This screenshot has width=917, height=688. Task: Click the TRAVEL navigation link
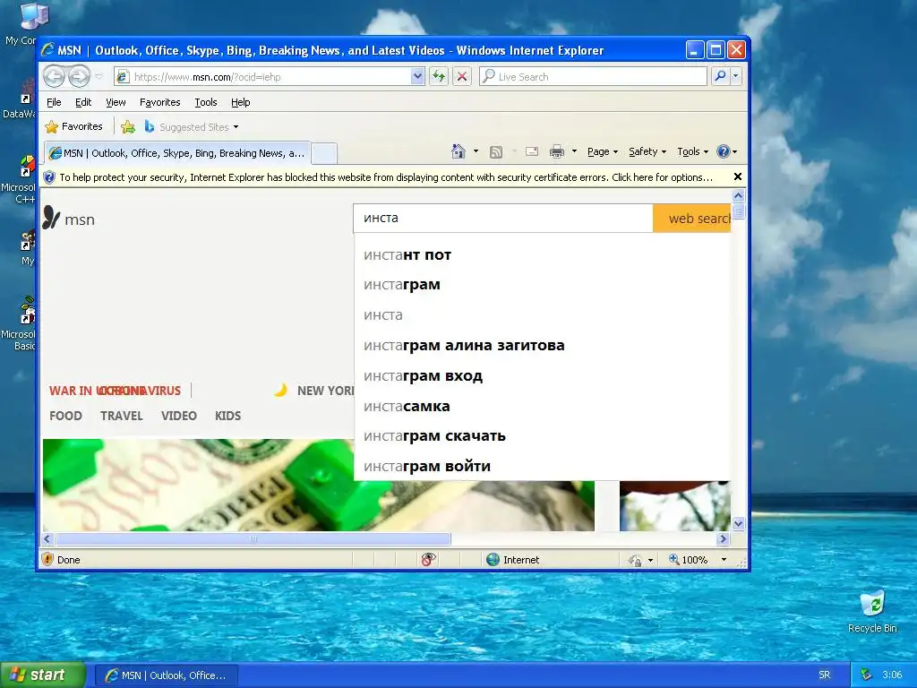point(122,416)
